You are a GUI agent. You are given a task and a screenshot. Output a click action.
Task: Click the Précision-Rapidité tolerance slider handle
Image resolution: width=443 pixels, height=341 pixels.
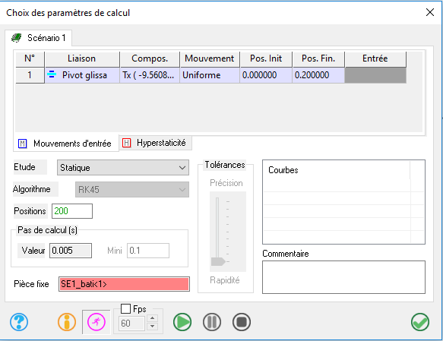218,261
